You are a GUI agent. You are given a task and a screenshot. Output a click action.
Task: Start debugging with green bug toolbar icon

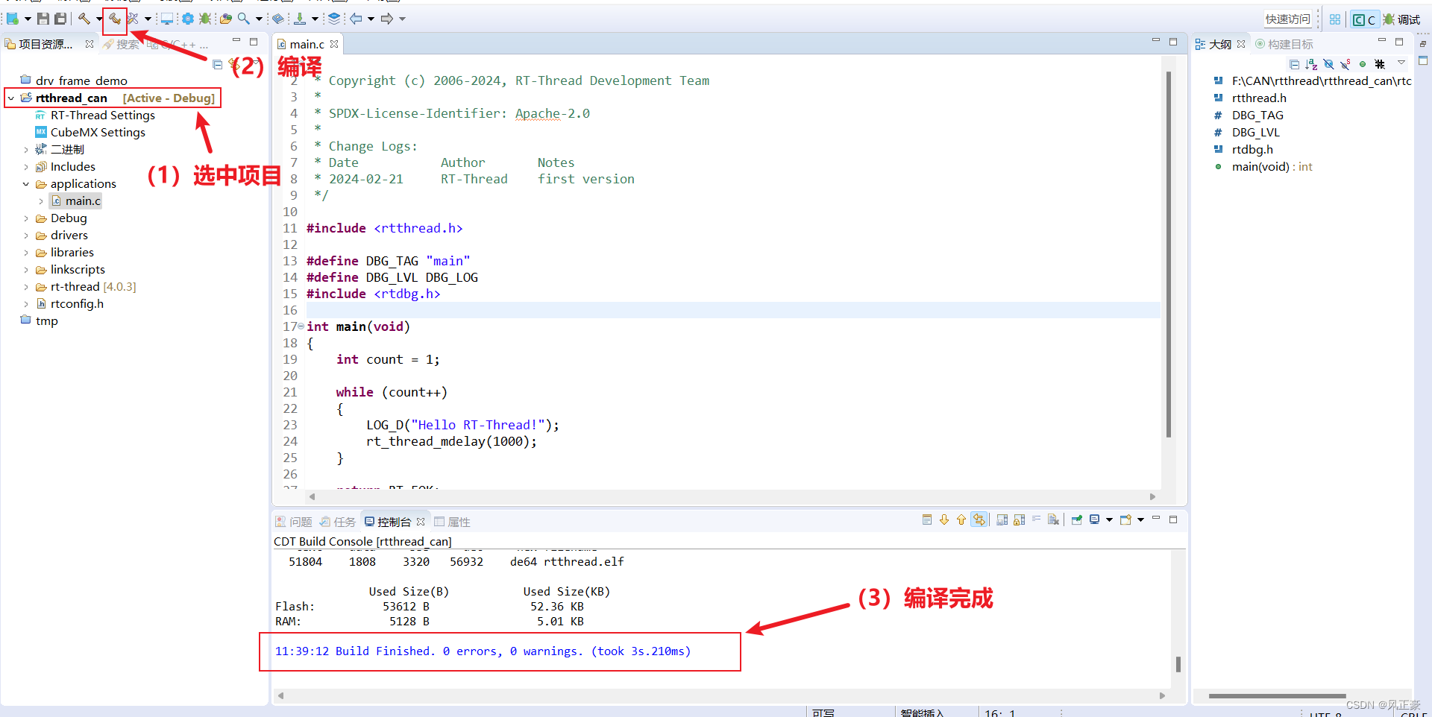point(204,19)
